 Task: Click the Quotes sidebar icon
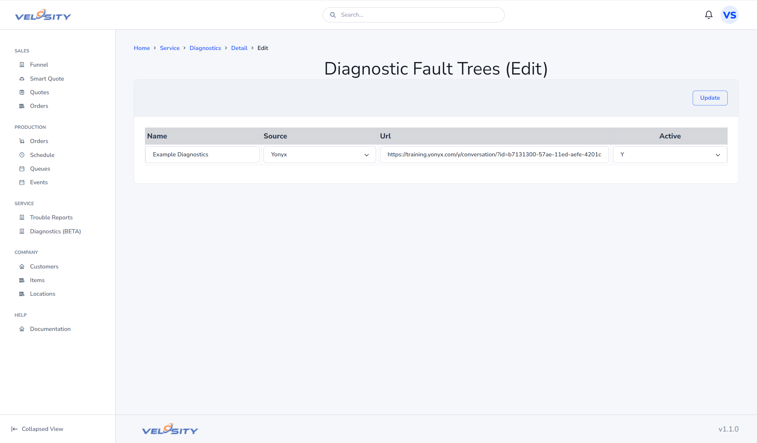coord(22,92)
